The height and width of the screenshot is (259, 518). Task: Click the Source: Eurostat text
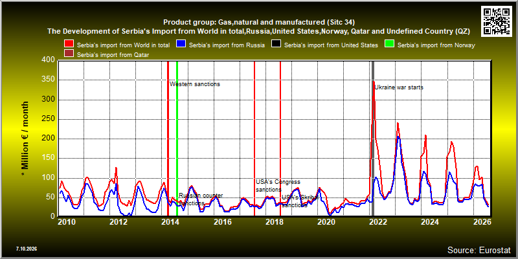[479, 249]
